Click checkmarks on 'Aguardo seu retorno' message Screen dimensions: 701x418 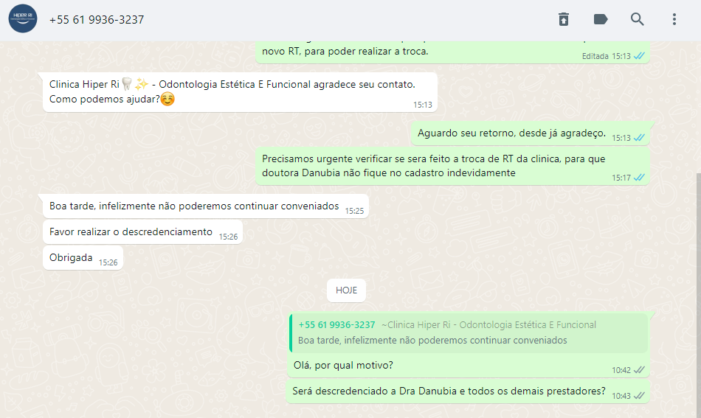click(x=639, y=138)
